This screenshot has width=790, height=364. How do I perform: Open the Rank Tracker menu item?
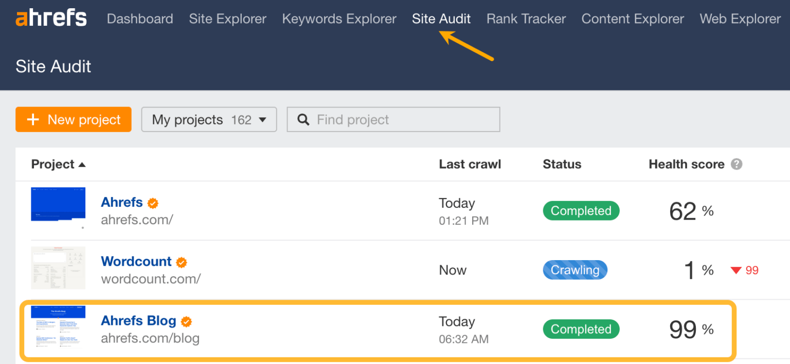(x=526, y=19)
